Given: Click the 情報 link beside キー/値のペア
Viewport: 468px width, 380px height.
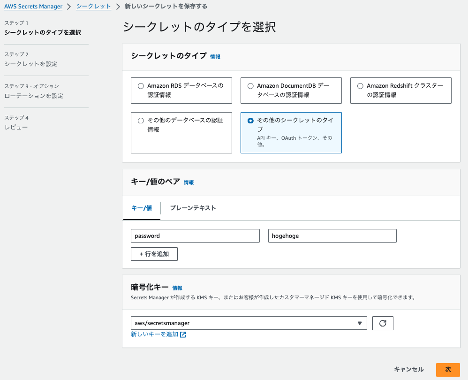Looking at the screenshot, I should 189,182.
